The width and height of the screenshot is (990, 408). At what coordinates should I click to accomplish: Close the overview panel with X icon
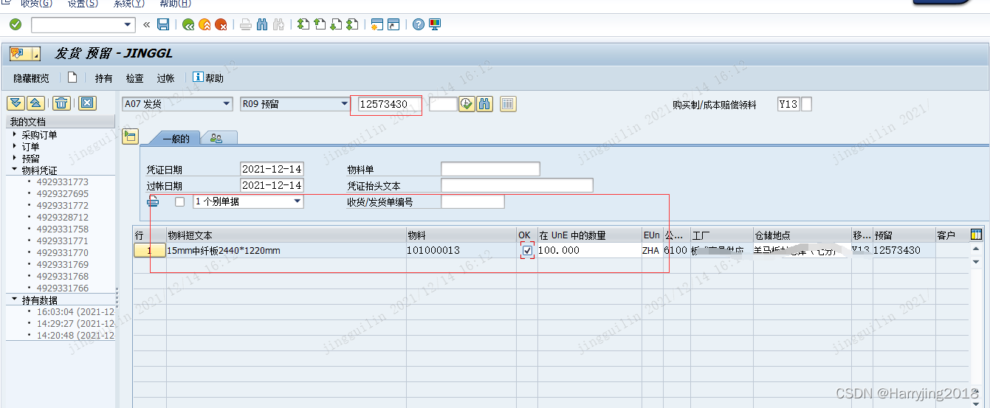click(x=87, y=103)
